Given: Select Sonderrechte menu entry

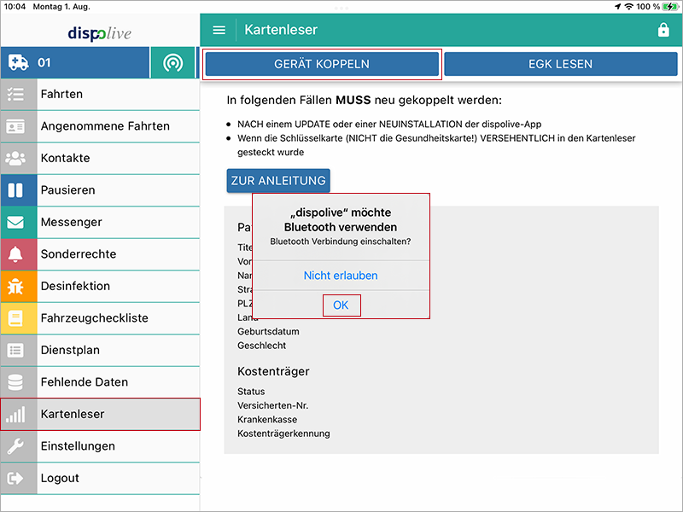Looking at the screenshot, I should pos(100,254).
